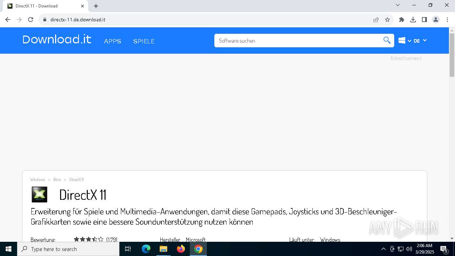455x256 pixels.
Task: Open the APPS menu
Action: click(x=113, y=41)
